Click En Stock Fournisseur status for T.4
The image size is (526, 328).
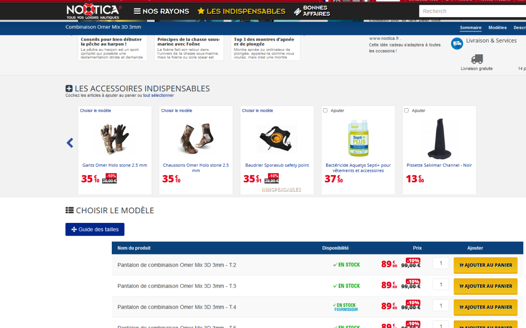click(x=345, y=307)
